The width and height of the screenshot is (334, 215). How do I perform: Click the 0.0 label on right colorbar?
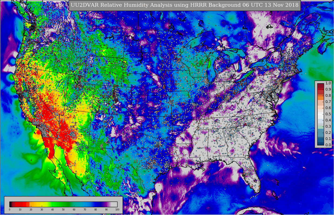328,145
